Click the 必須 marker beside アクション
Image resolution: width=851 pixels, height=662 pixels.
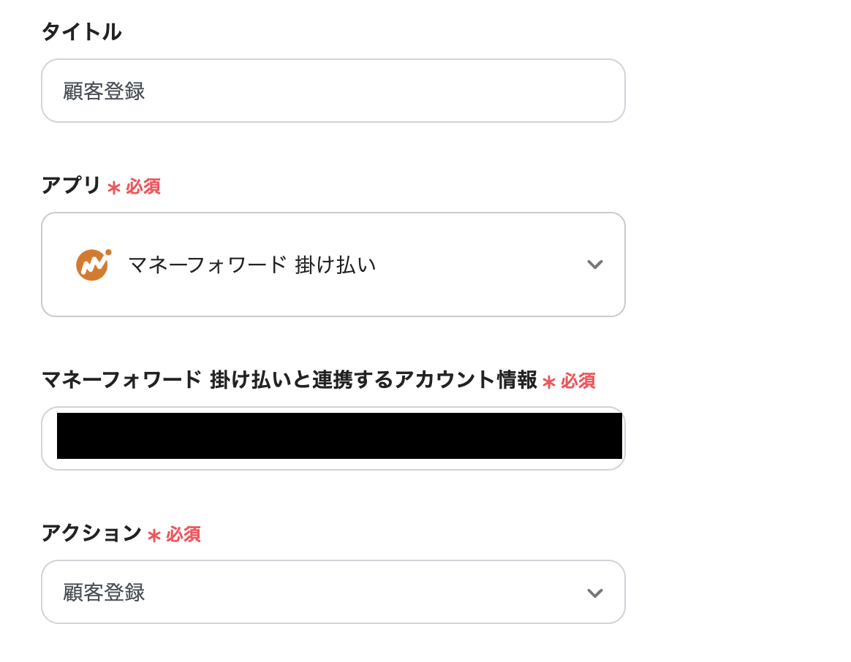coord(183,535)
